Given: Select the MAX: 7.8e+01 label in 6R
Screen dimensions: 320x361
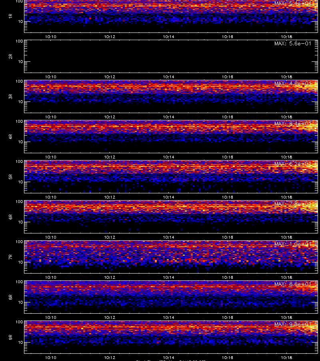Looking at the screenshot, I should pyautogui.click(x=293, y=204).
